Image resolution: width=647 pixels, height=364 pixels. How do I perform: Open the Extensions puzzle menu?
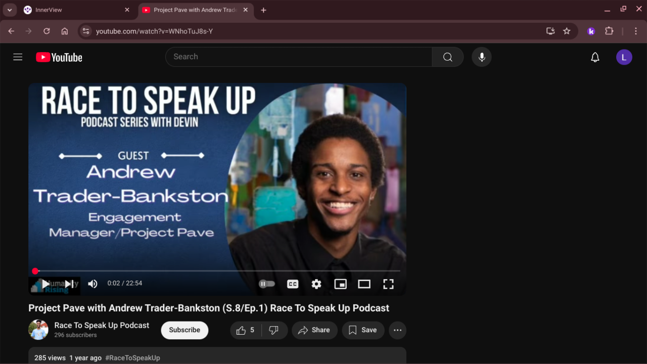[x=609, y=31]
